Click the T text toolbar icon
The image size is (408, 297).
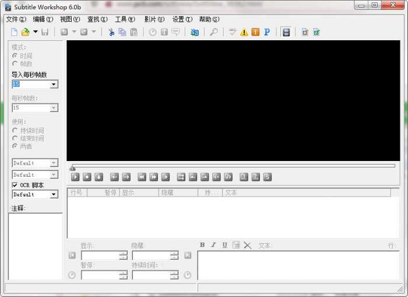tap(164, 32)
